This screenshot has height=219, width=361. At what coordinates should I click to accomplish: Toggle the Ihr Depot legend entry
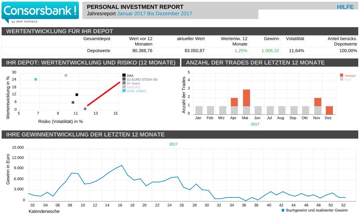pyautogui.click(x=133, y=83)
